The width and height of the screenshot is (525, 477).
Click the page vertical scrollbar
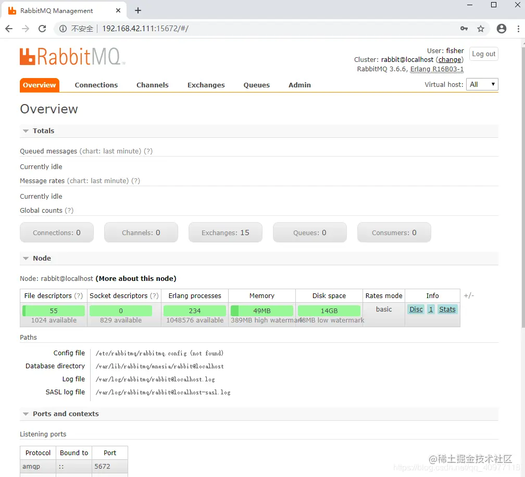[x=523, y=187]
